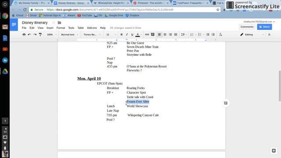281x158 pixels.
Task: Open the text color picker
Action: (137, 35)
